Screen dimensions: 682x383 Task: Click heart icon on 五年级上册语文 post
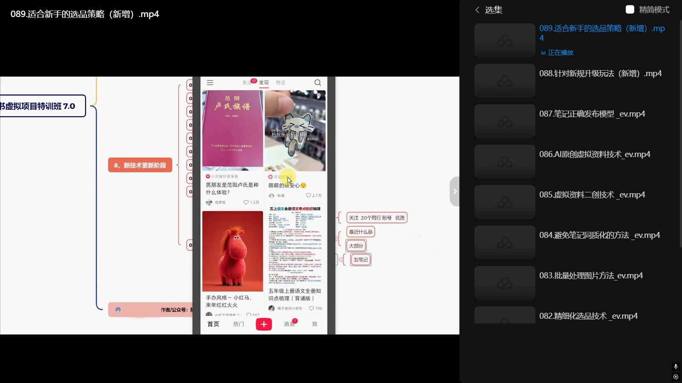pyautogui.click(x=312, y=309)
